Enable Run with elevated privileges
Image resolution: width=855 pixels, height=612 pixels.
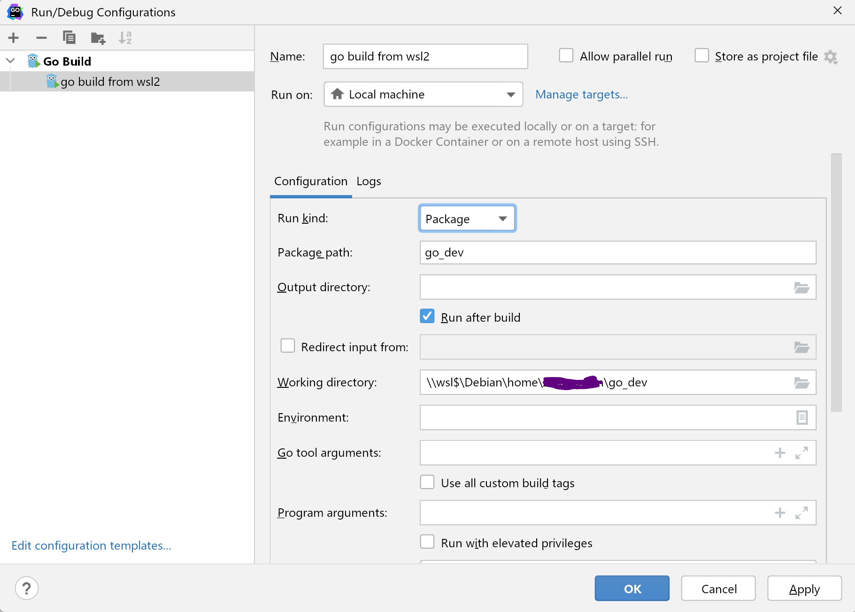427,542
